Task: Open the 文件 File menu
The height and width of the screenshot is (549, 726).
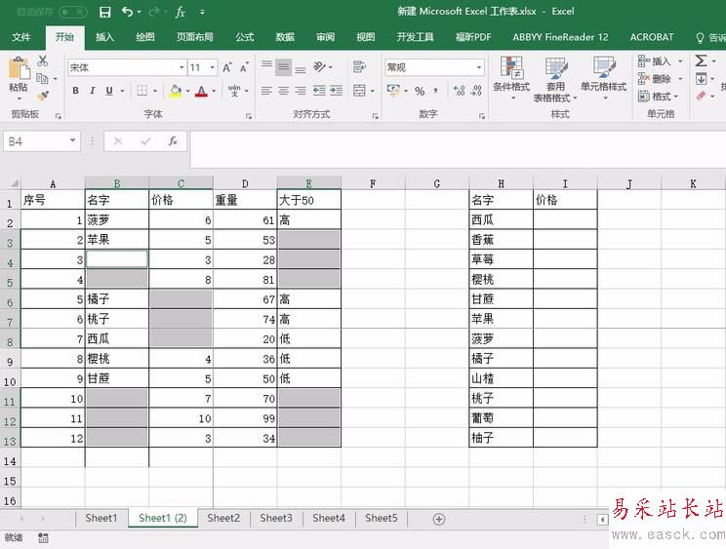Action: click(21, 37)
